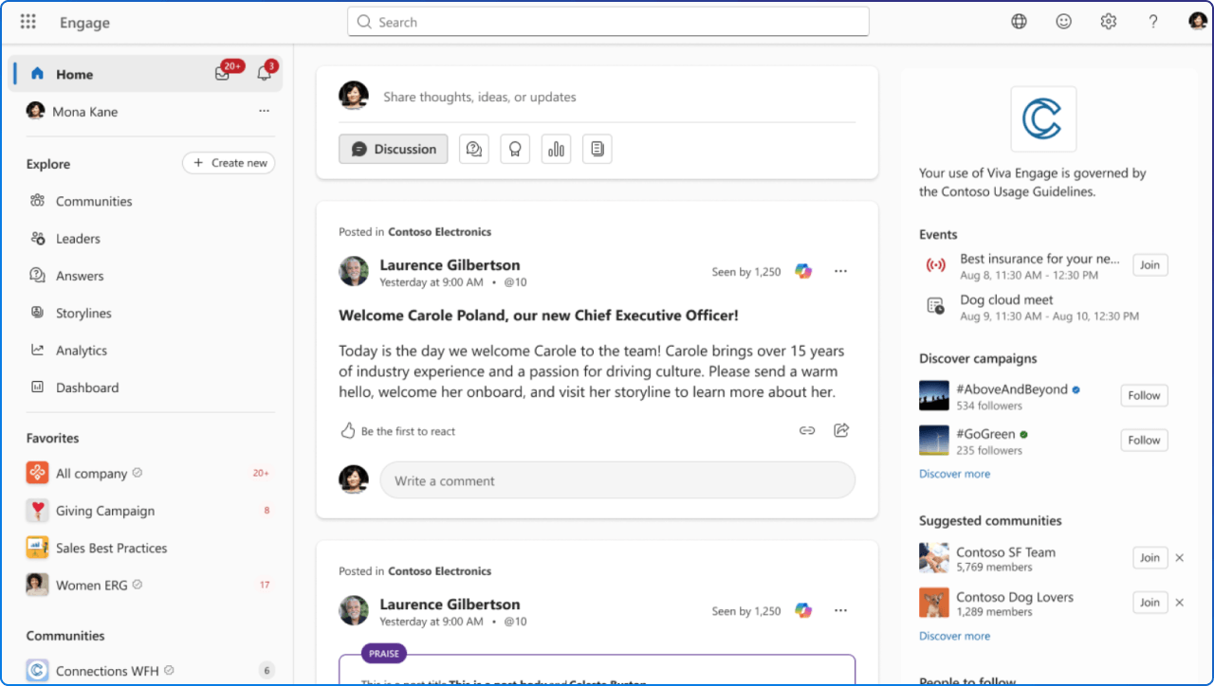The image size is (1214, 686).
Task: Open Contoso logo in right panel
Action: pyautogui.click(x=1043, y=119)
